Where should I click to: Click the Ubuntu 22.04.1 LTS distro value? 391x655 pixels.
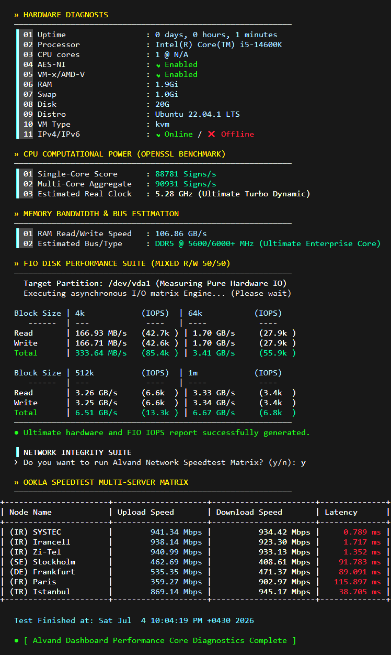tap(198, 114)
